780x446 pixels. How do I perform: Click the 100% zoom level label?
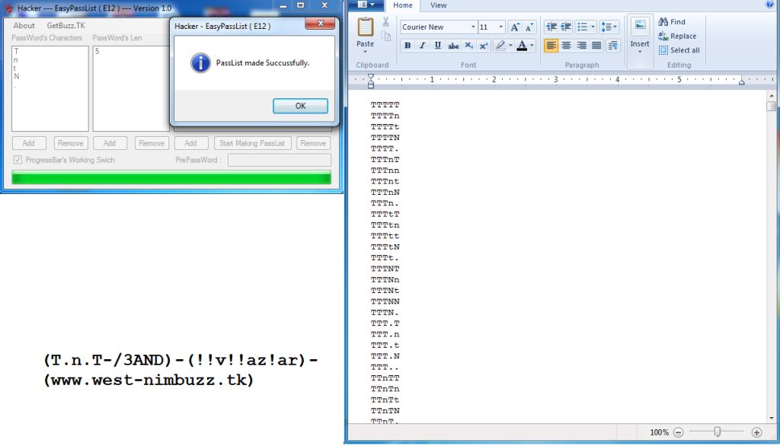[x=659, y=432]
